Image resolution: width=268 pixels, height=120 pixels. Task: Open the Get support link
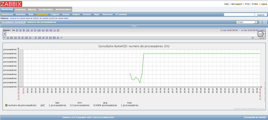pos(237,4)
